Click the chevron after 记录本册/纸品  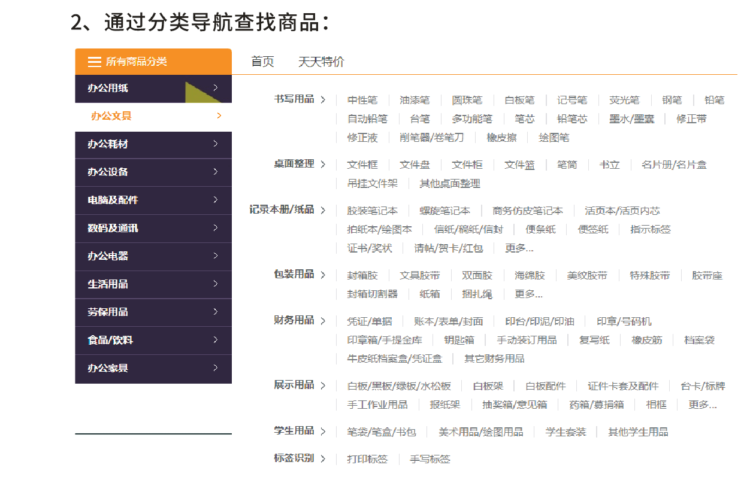(323, 211)
